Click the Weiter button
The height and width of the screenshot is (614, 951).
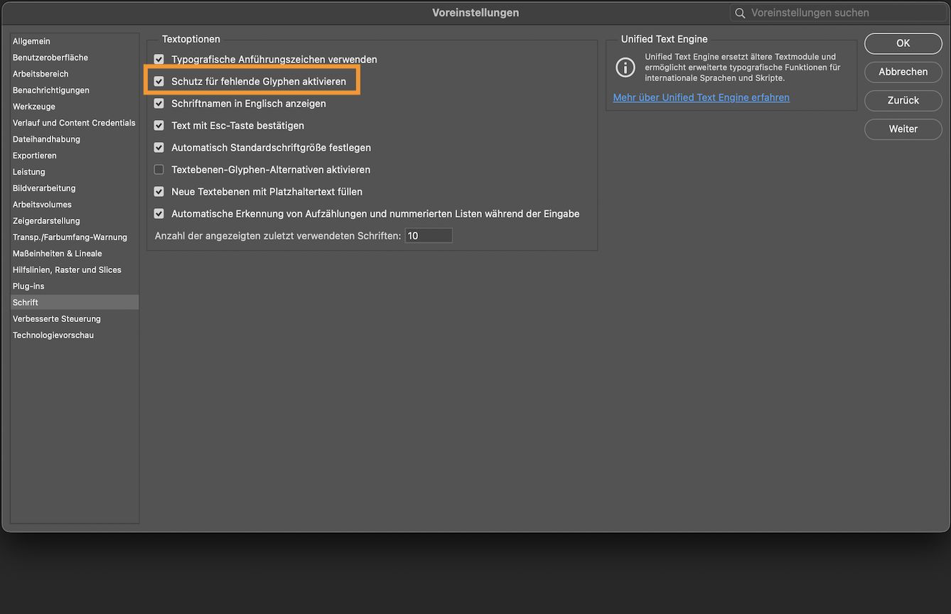click(x=903, y=129)
